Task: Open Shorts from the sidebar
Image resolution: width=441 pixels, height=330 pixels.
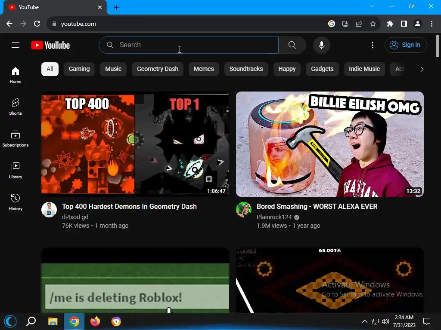Action: pos(16,107)
